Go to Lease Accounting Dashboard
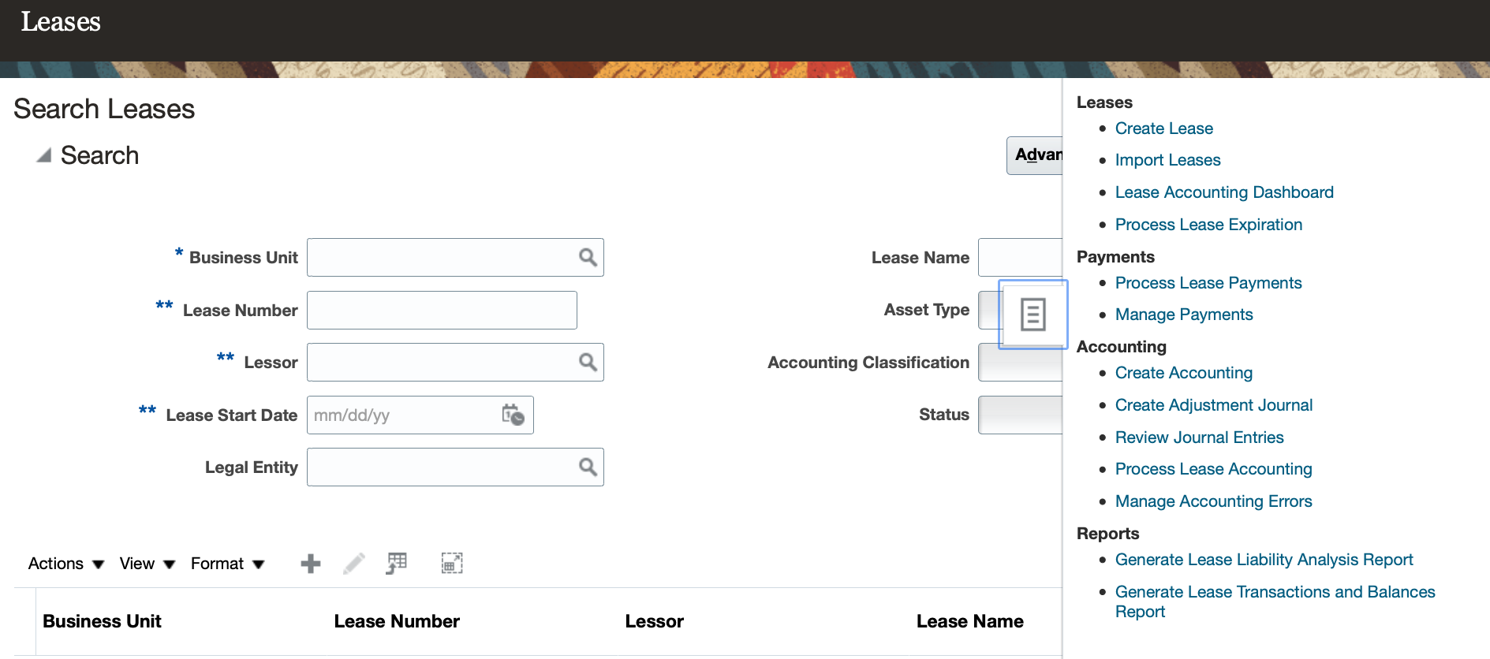The width and height of the screenshot is (1490, 659). [x=1223, y=192]
